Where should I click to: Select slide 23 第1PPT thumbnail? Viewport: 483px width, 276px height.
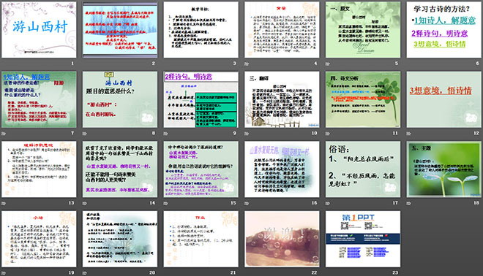click(363, 239)
